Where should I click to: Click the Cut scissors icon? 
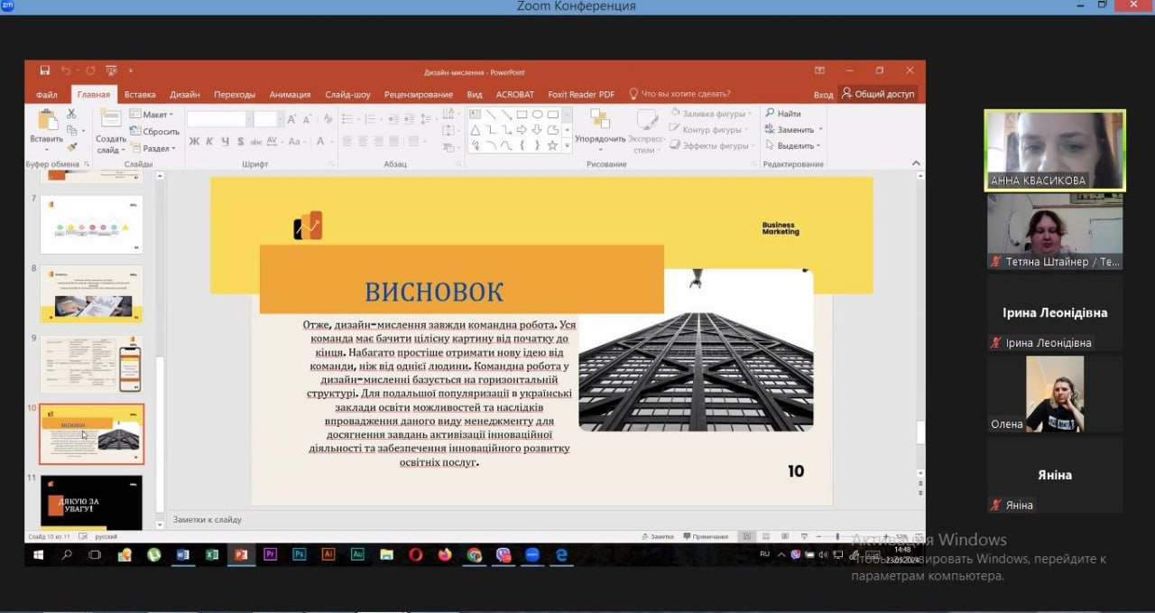click(71, 114)
